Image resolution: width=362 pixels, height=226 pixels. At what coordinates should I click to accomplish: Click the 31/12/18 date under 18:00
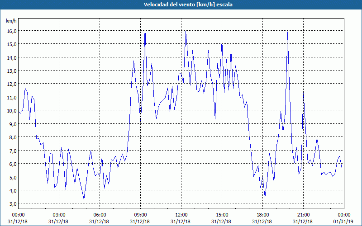[x=262, y=221]
